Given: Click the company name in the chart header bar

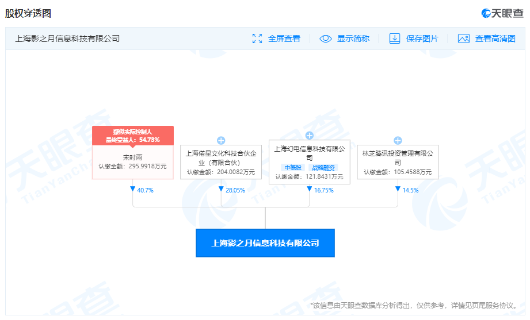Looking at the screenshot, I should pos(67,38).
